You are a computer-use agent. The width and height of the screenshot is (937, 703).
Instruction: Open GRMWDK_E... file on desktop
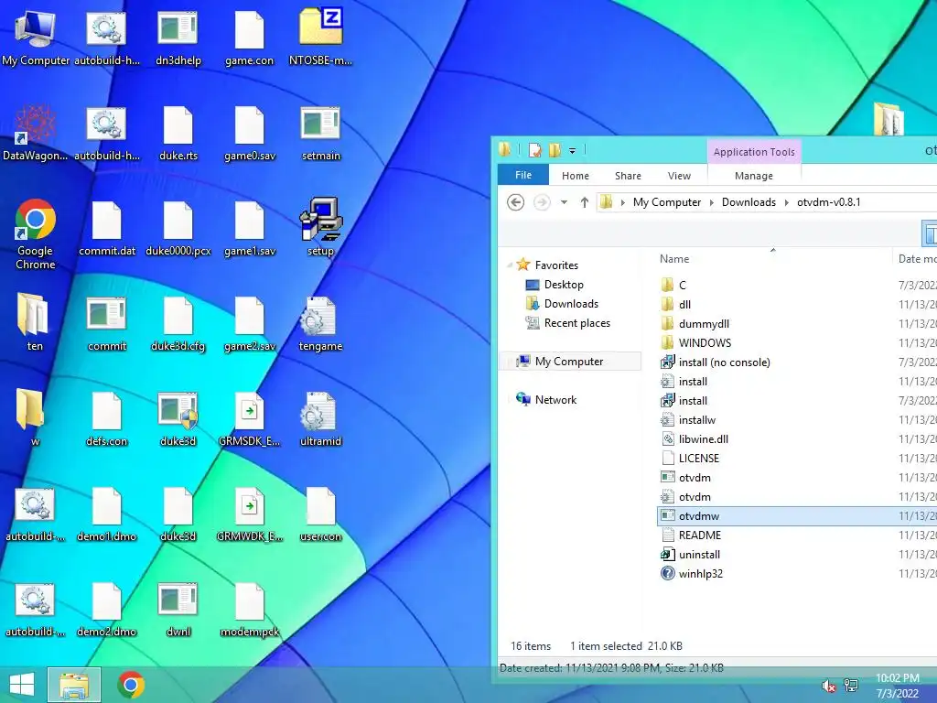[249, 513]
